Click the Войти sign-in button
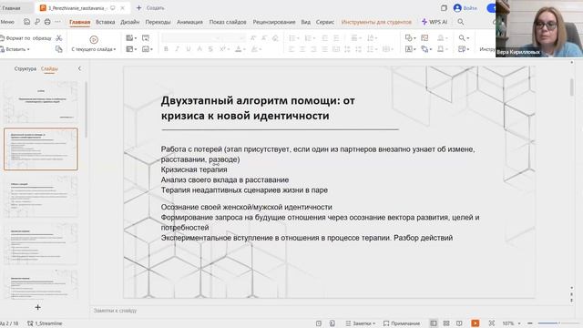The image size is (583, 328). pyautogui.click(x=465, y=8)
